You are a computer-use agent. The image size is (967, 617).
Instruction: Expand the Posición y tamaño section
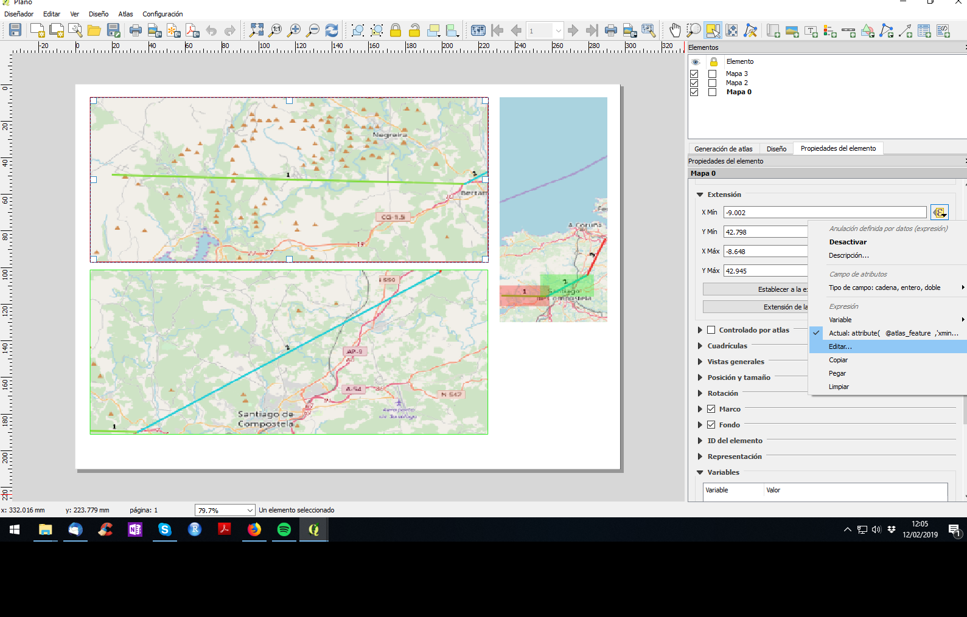pos(700,377)
